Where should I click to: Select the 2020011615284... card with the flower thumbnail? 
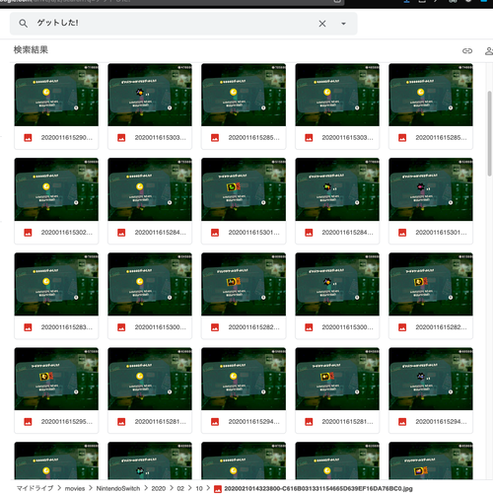coord(337,200)
